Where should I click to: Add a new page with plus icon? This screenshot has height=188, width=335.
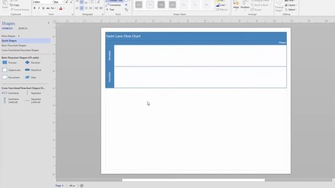coord(82,186)
